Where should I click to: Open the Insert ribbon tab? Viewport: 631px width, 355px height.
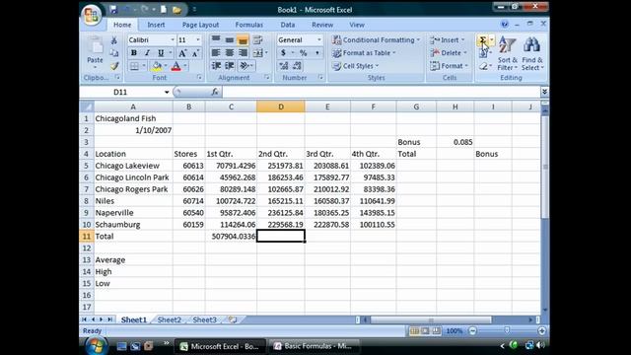tap(156, 25)
